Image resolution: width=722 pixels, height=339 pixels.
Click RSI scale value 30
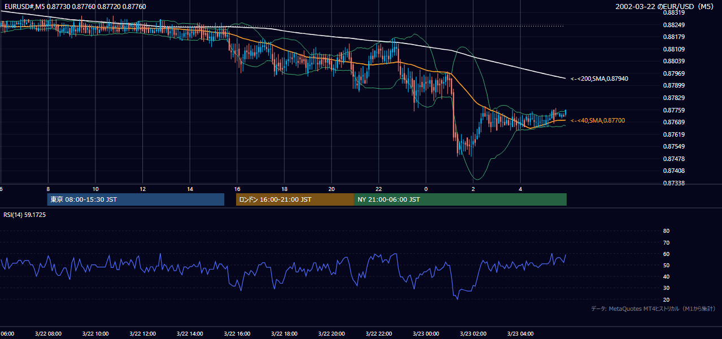666,288
